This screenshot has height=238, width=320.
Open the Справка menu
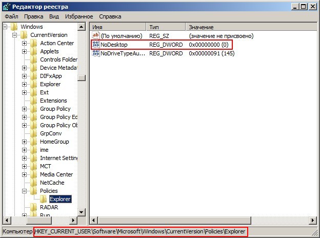tap(110, 16)
